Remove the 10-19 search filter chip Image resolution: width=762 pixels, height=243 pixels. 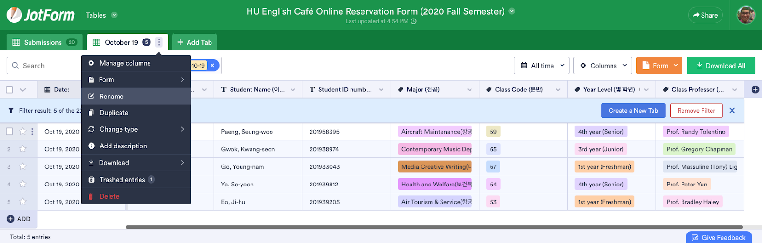coord(212,66)
